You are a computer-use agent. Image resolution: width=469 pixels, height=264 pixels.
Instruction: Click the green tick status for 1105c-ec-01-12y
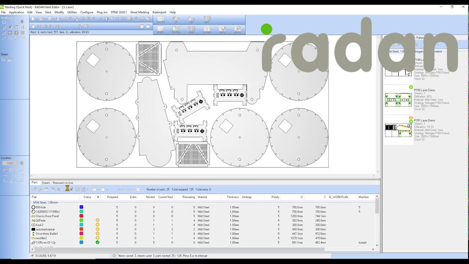click(97, 242)
